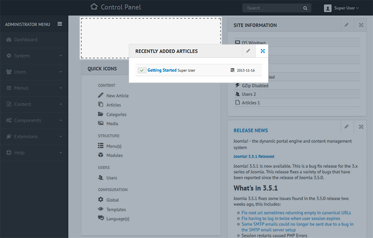Click the Release News heading link
The height and width of the screenshot is (238, 373).
251,130
